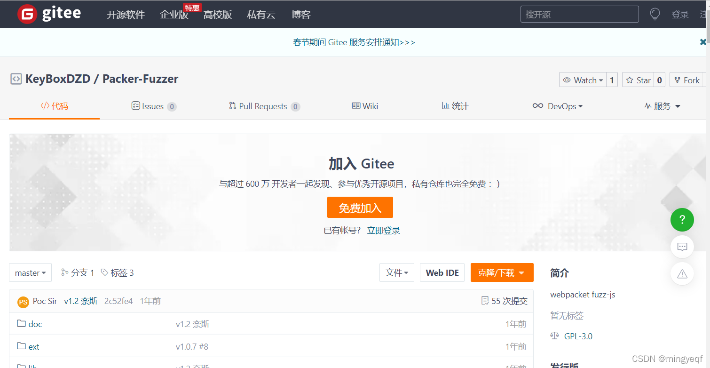Click the GPL-3.0 license link

click(x=578, y=336)
